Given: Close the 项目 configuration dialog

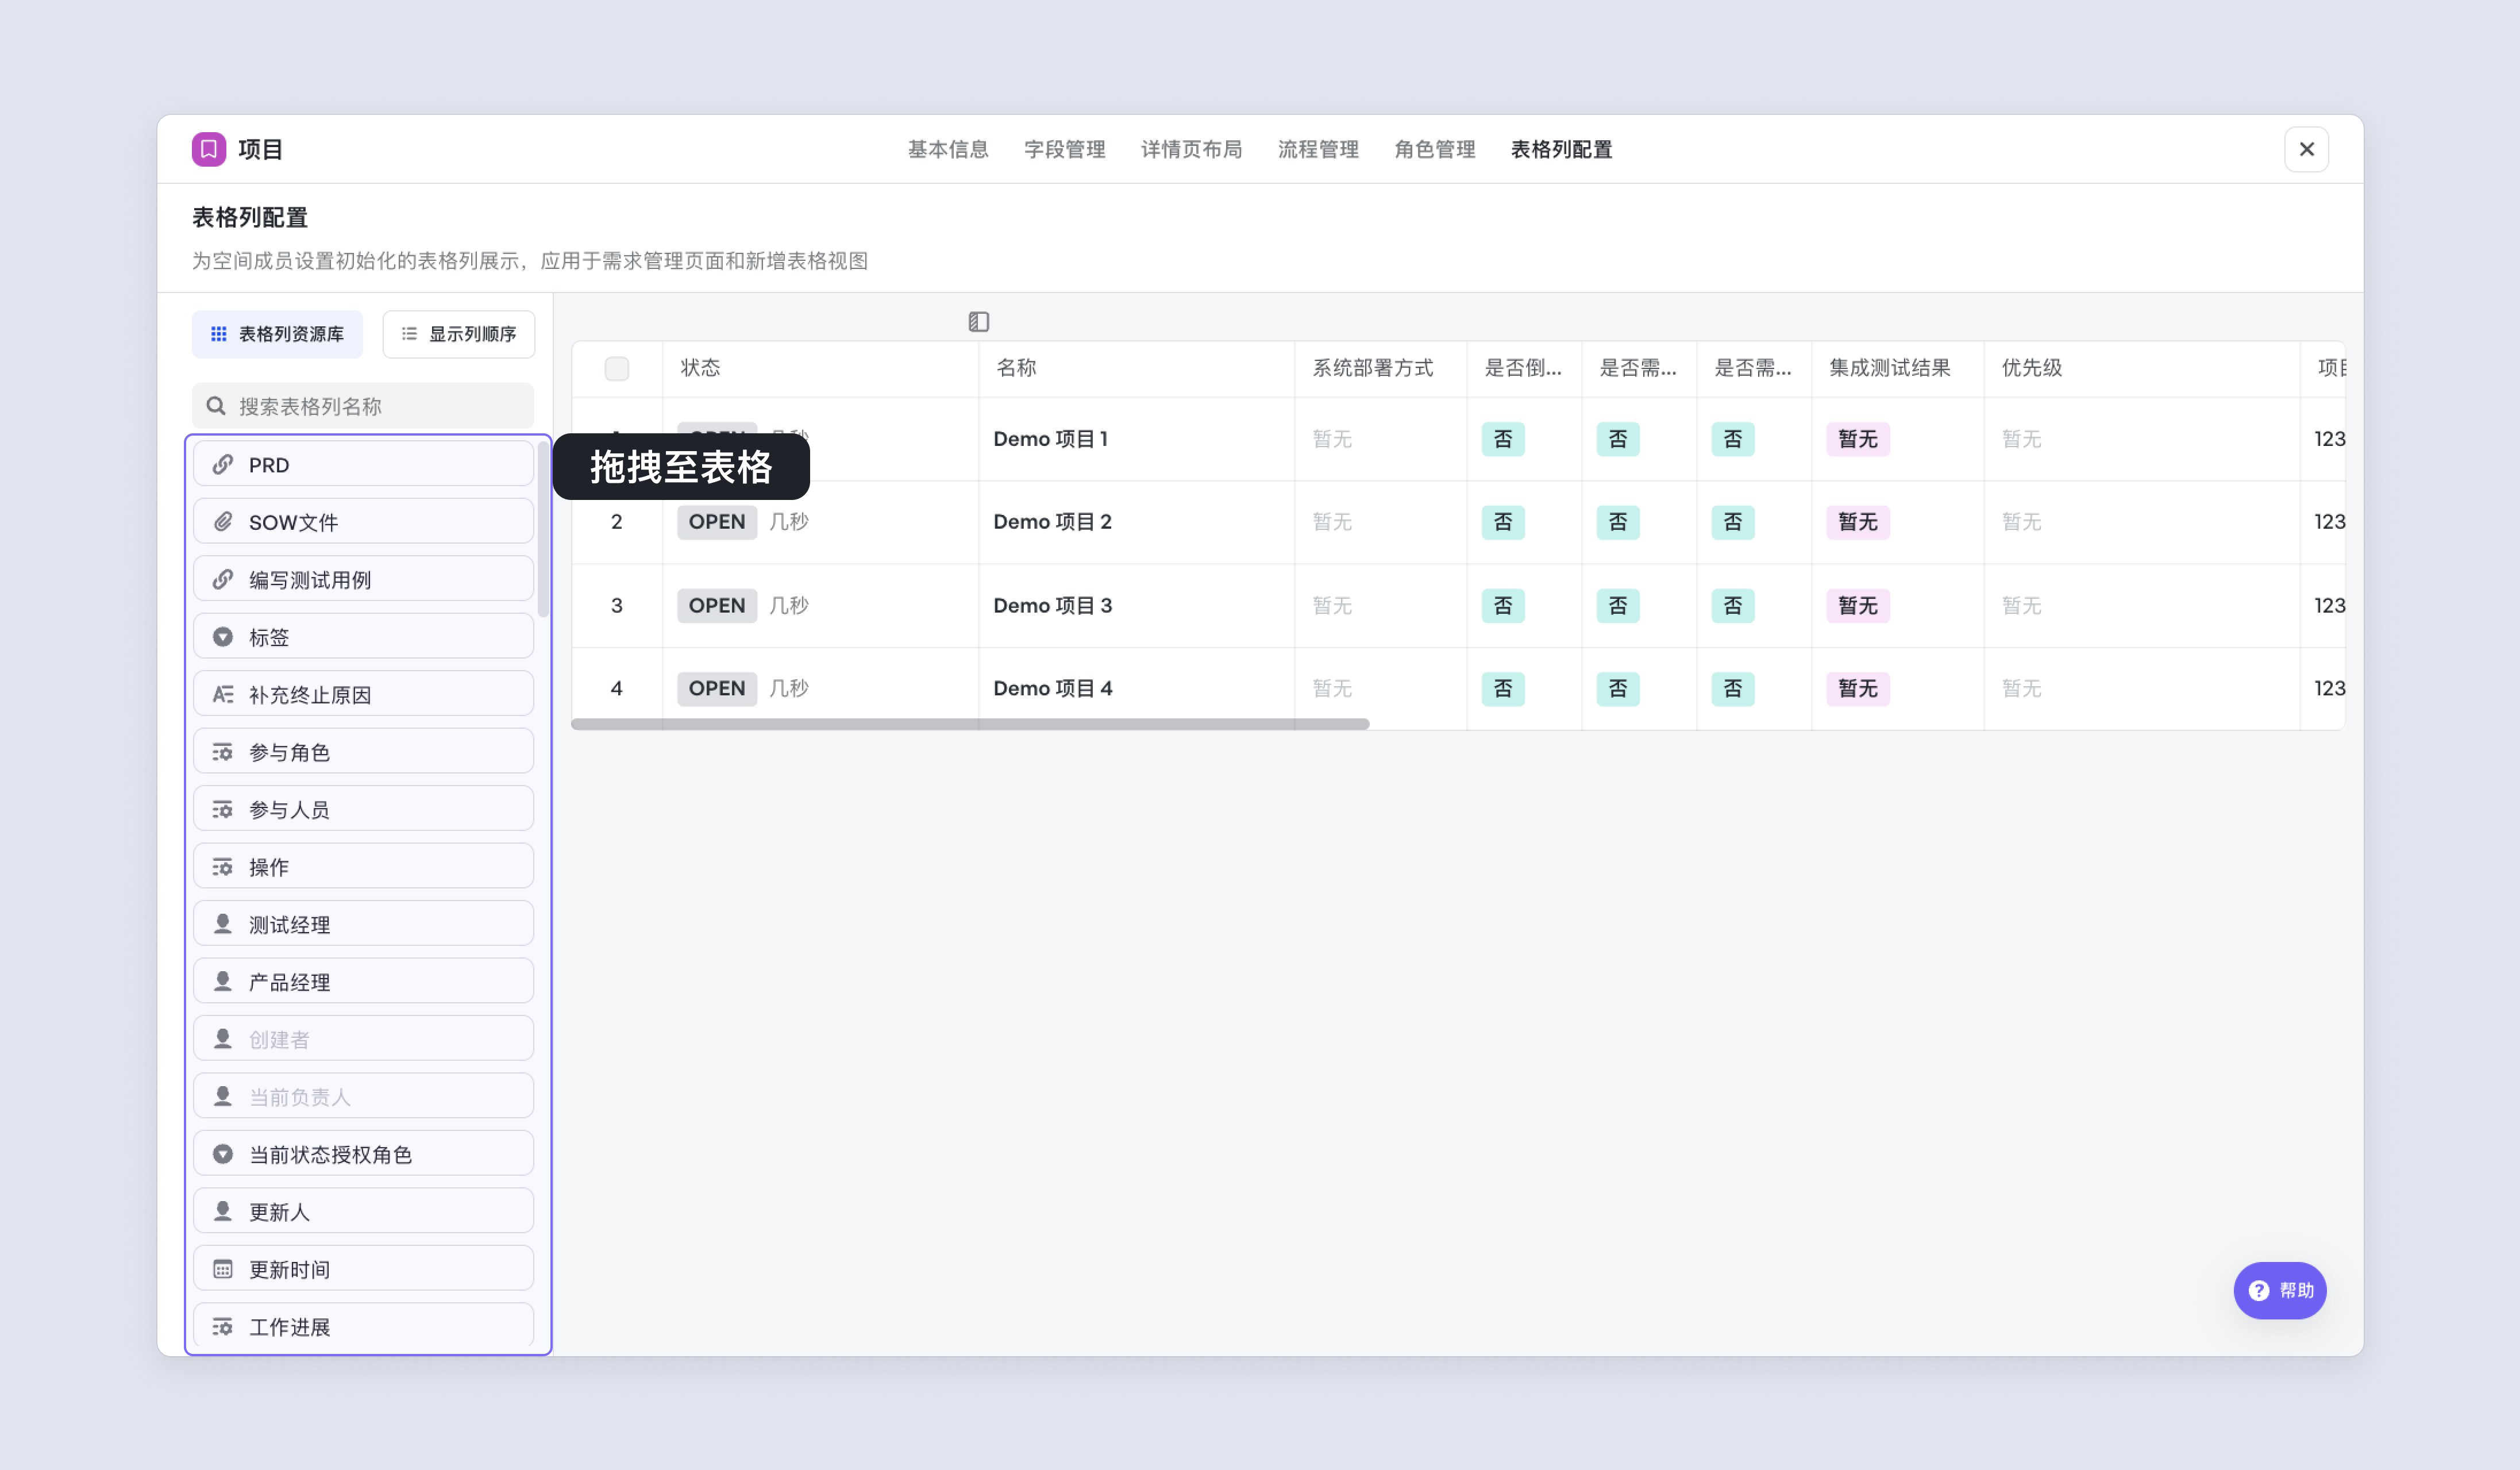Looking at the screenshot, I should coord(2307,149).
